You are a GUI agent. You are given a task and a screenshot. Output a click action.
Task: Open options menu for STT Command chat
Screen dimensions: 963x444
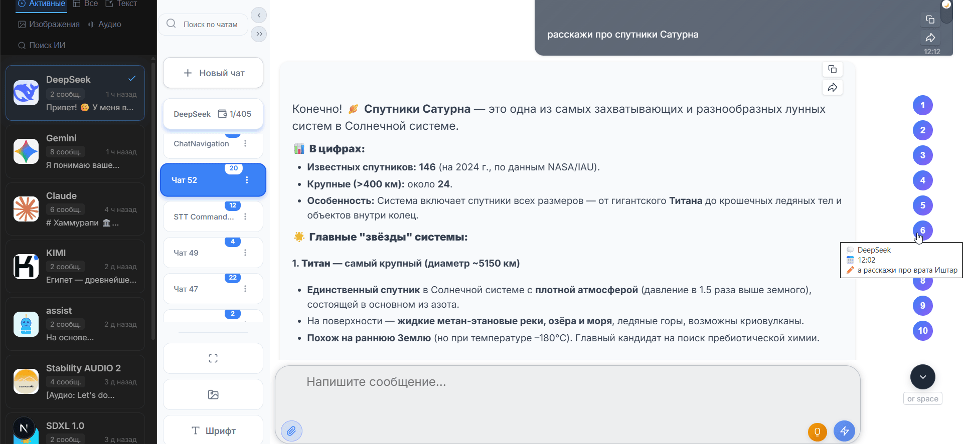[245, 216]
